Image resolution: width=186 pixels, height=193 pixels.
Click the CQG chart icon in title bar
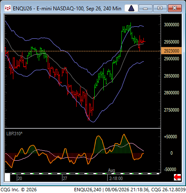coord(8,9)
